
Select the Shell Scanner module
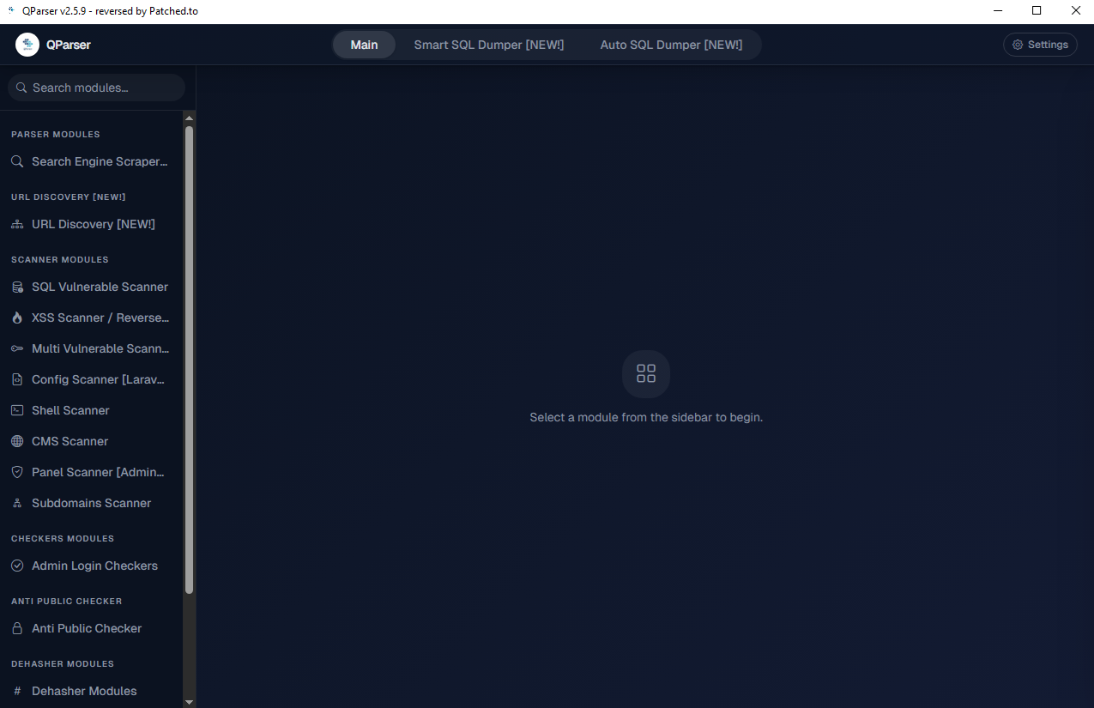tap(90, 410)
